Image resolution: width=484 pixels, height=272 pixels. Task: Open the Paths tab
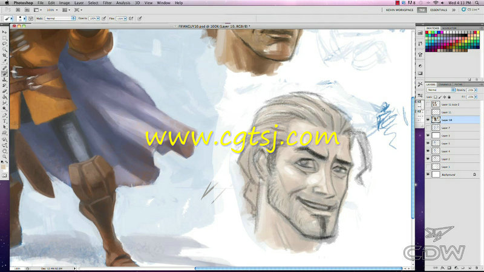tap(459, 84)
